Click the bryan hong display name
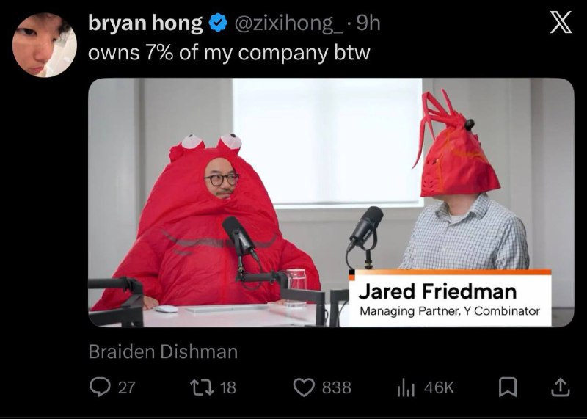The width and height of the screenshot is (587, 419). 145,23
